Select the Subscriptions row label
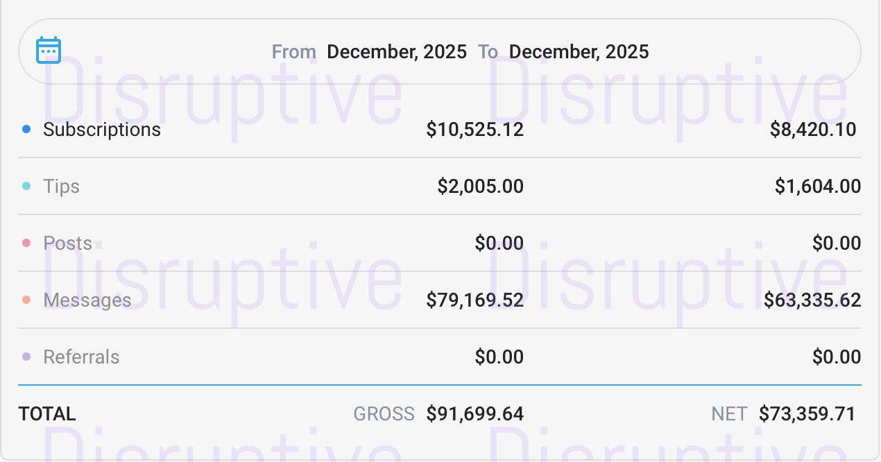The image size is (881, 462). (102, 130)
